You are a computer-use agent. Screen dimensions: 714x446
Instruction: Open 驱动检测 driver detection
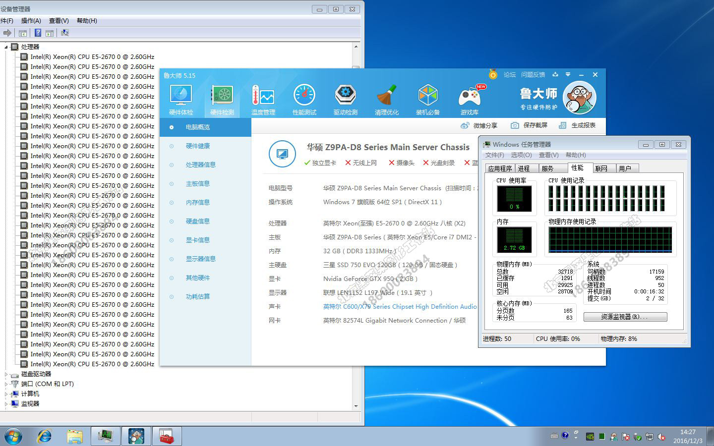tap(346, 100)
